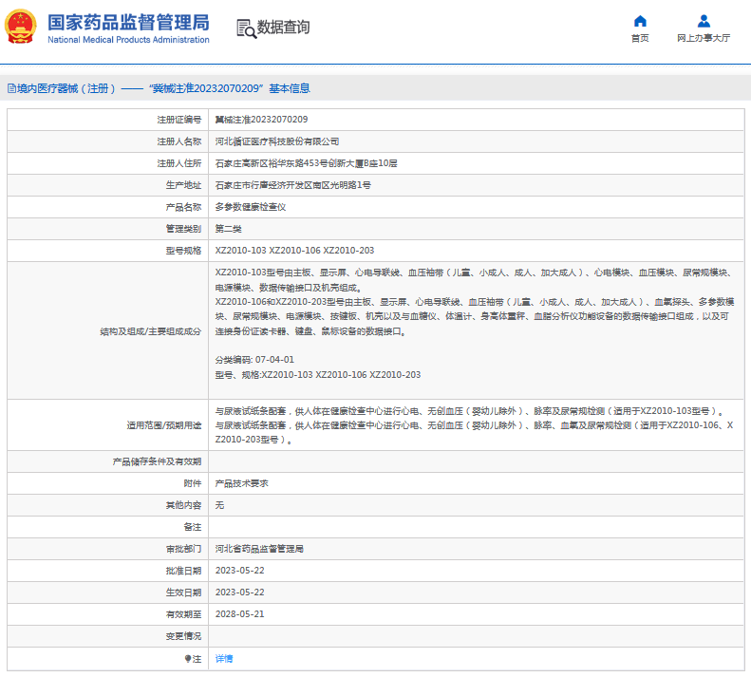Image resolution: width=751 pixels, height=677 pixels.
Task: Click the 产品名称 label
Action: tap(183, 207)
